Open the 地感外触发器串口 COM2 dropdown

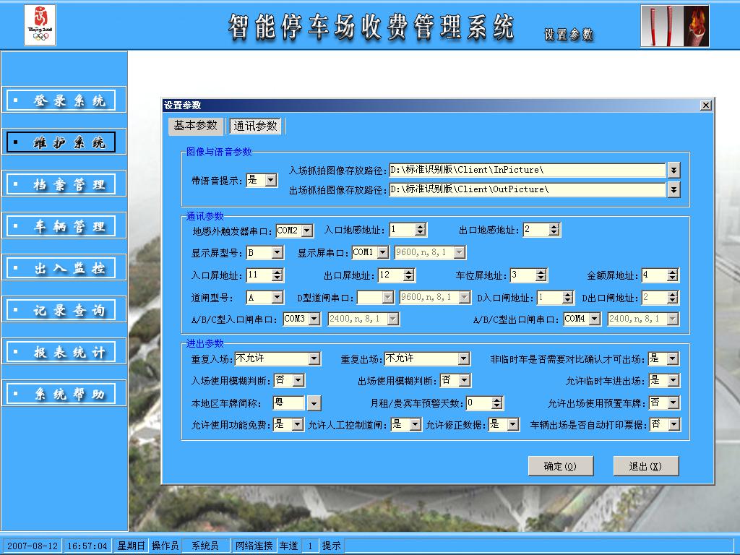(x=307, y=231)
